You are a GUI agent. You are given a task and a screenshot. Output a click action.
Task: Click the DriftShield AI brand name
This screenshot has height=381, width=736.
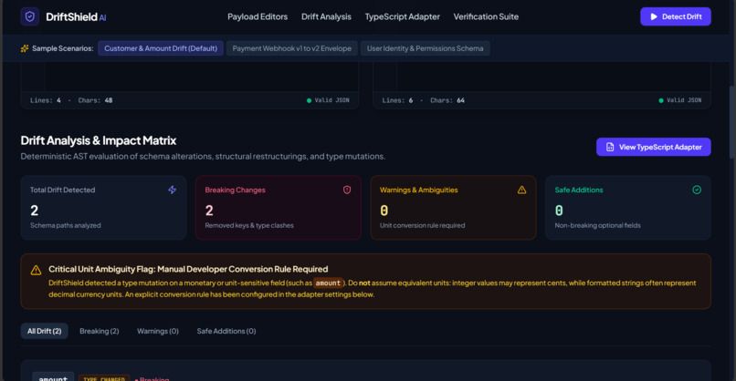click(x=76, y=17)
